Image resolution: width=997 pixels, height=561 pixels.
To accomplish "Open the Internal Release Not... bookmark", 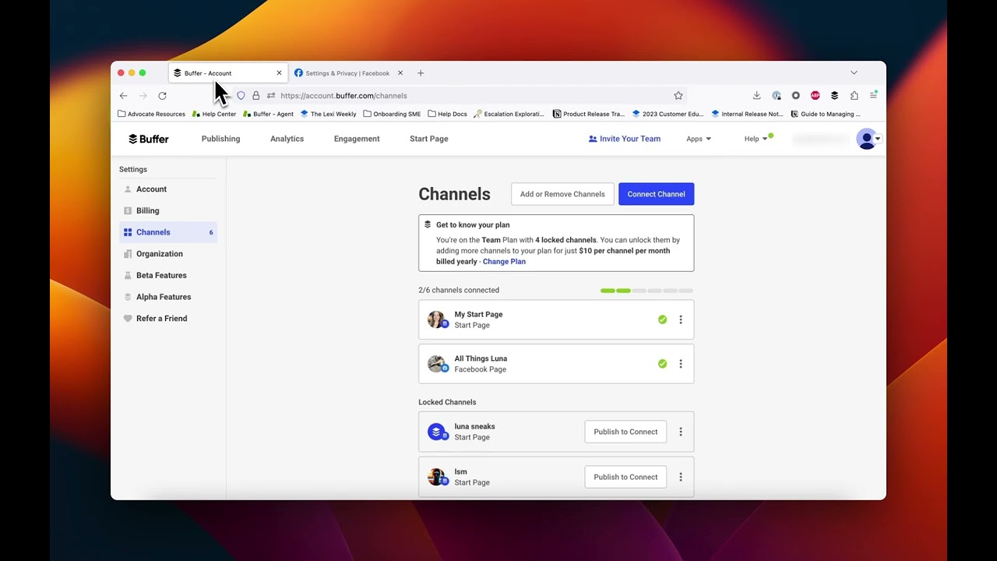I will coord(748,114).
